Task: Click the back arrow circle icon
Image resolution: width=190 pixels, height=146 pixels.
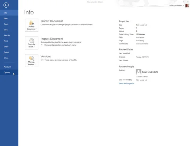Action: click(x=6, y=5)
